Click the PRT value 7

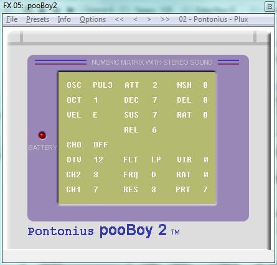205,190
